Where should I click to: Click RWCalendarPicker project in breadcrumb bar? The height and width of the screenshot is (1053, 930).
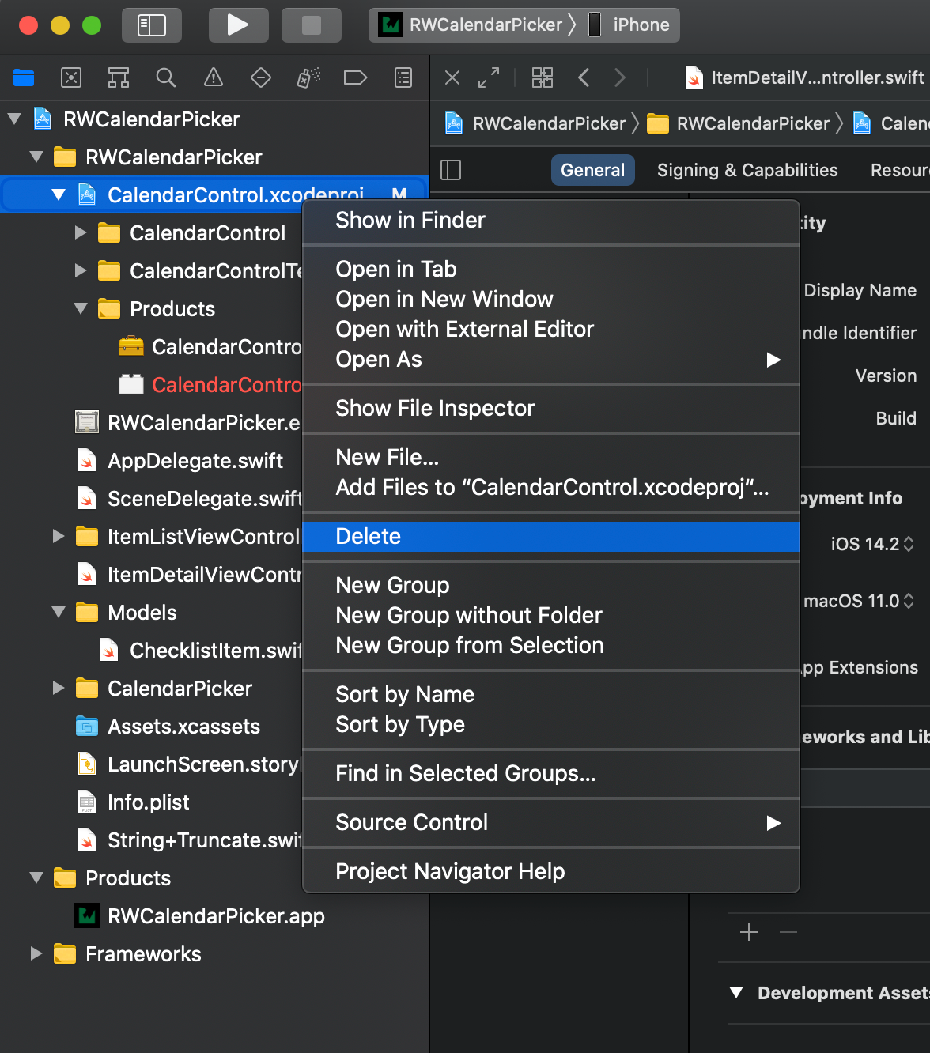pos(536,123)
